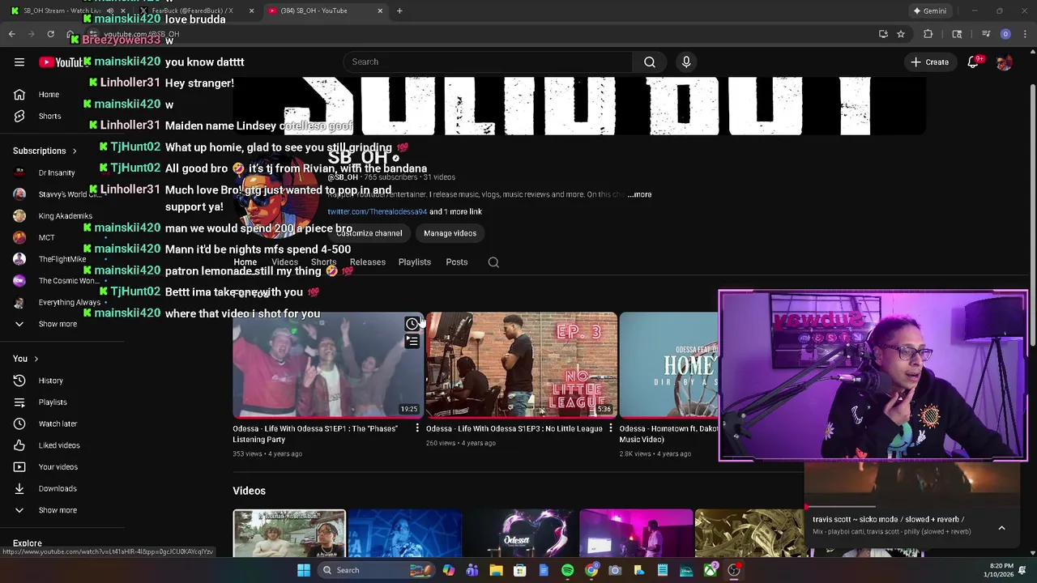1037x583 pixels.
Task: Expand the Subscriptions section arrow
Action: pyautogui.click(x=75, y=151)
